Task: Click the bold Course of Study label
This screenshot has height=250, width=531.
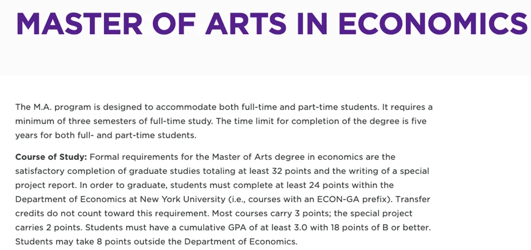Action: click(51, 157)
